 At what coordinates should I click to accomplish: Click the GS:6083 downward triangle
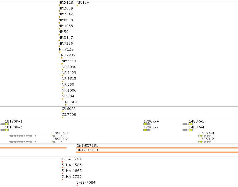(x=62, y=112)
